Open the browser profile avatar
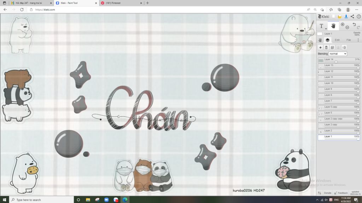Viewport: 362px width, 203px height. tap(348, 10)
